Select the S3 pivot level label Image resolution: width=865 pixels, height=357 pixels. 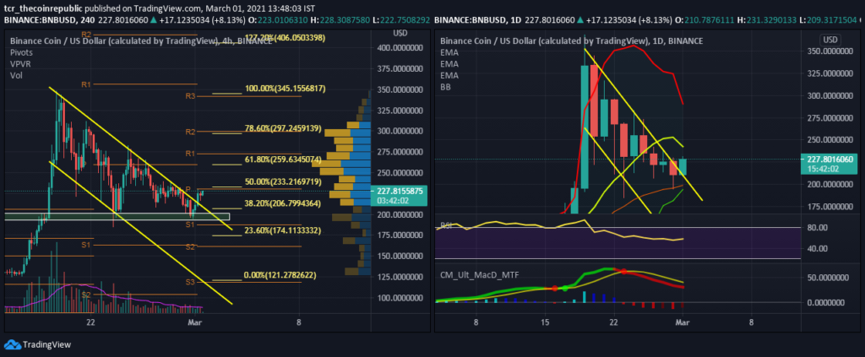(x=190, y=282)
